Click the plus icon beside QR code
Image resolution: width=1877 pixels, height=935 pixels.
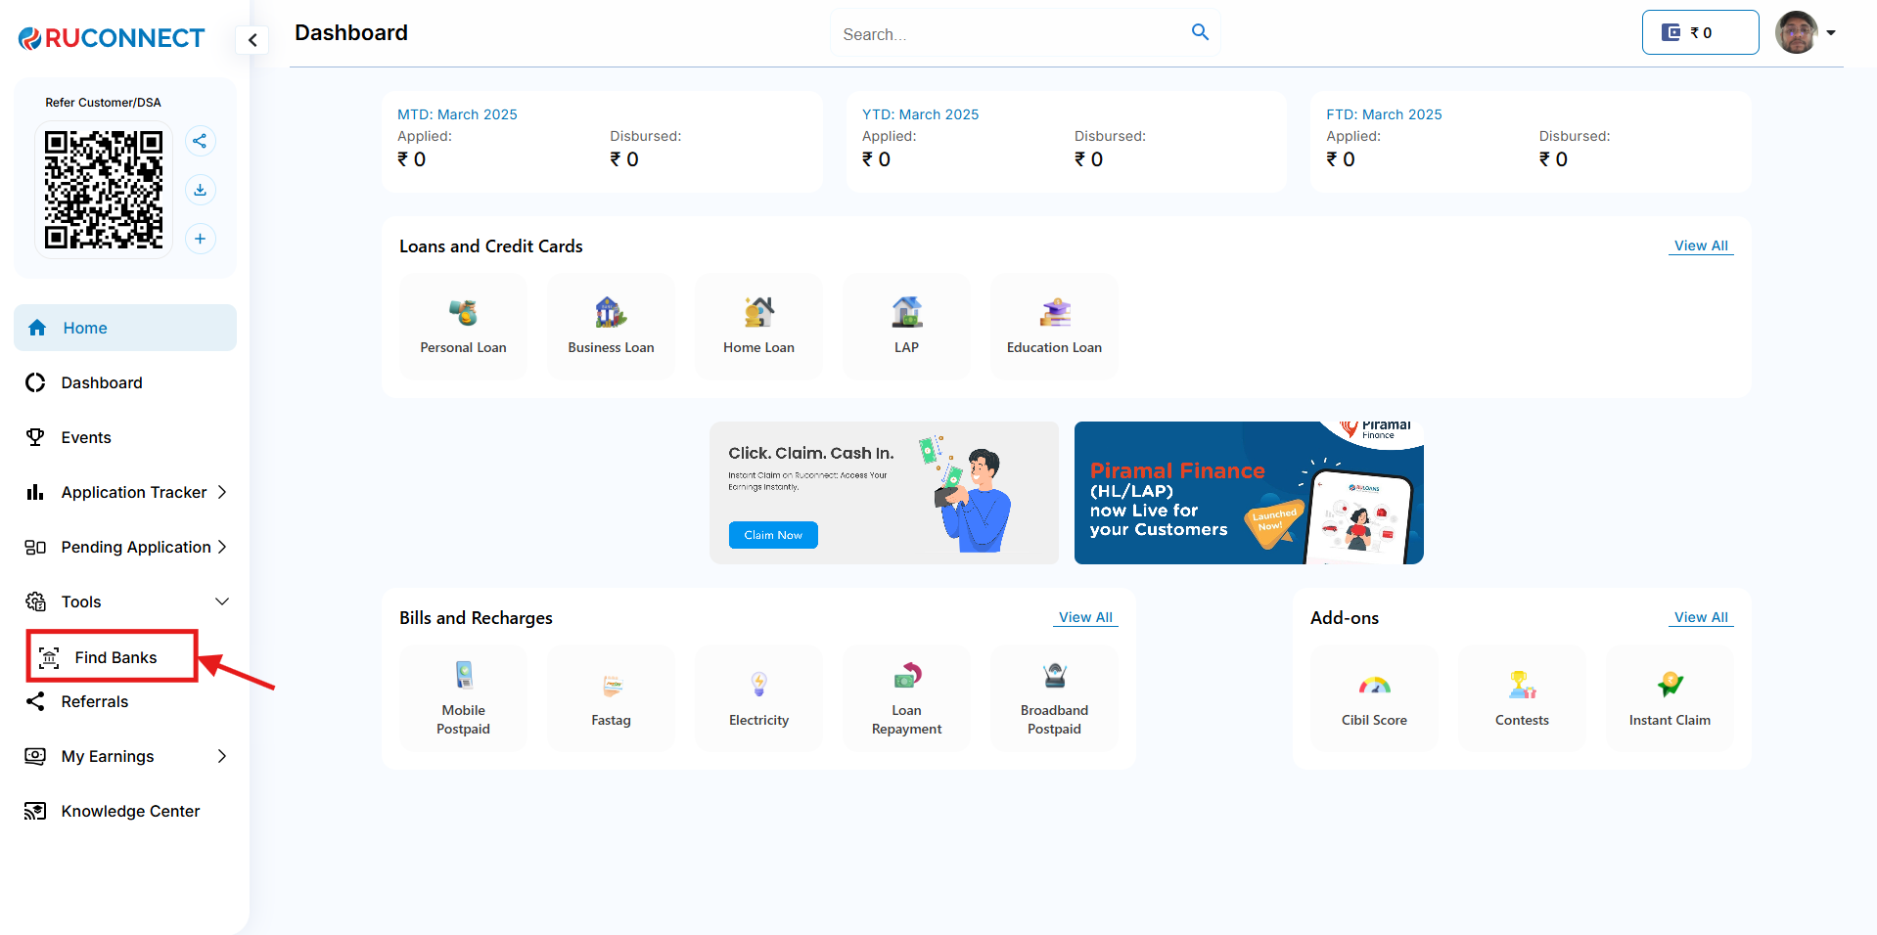200,239
